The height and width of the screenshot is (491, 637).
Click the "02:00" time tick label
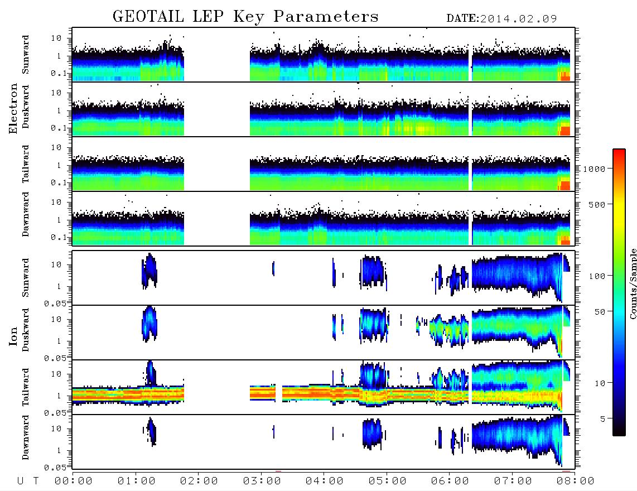199,482
